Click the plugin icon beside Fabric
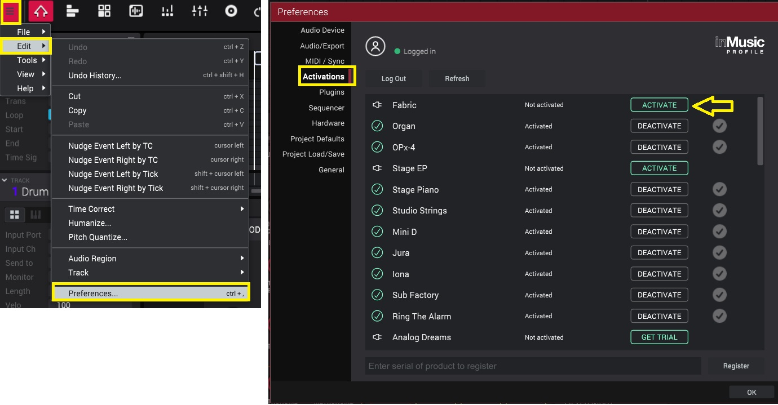 point(377,105)
